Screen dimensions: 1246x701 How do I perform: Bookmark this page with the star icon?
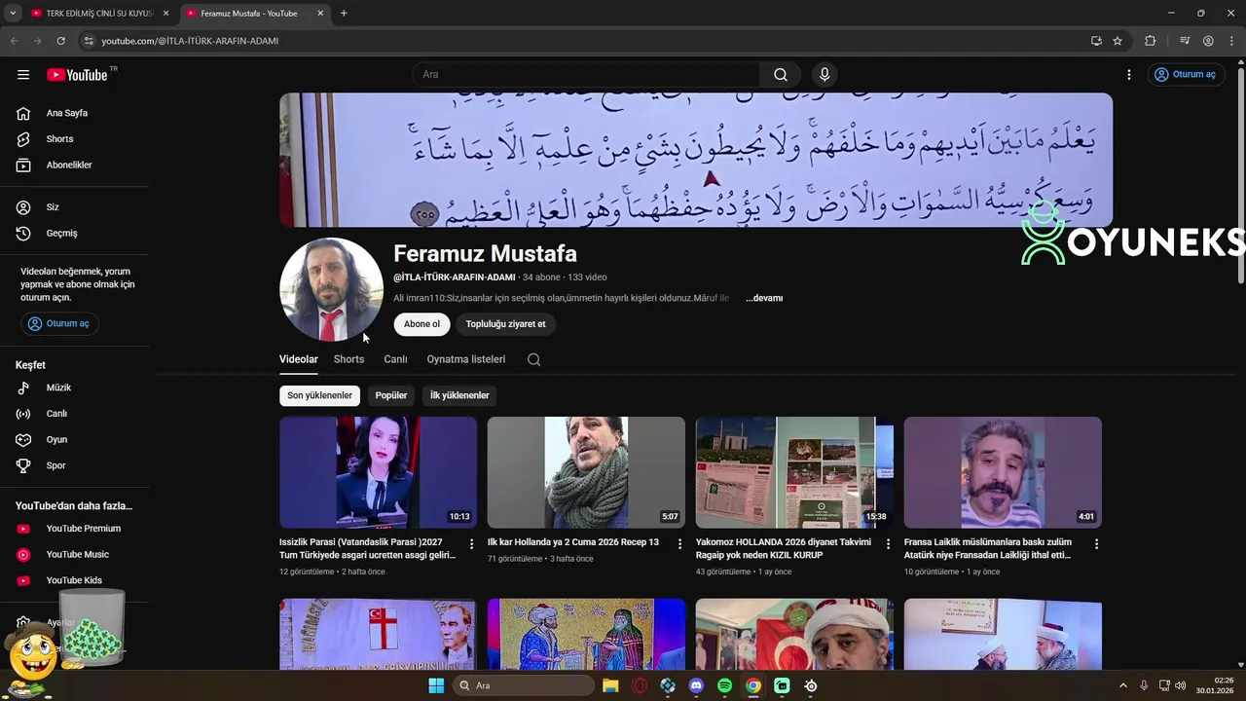pos(1118,41)
